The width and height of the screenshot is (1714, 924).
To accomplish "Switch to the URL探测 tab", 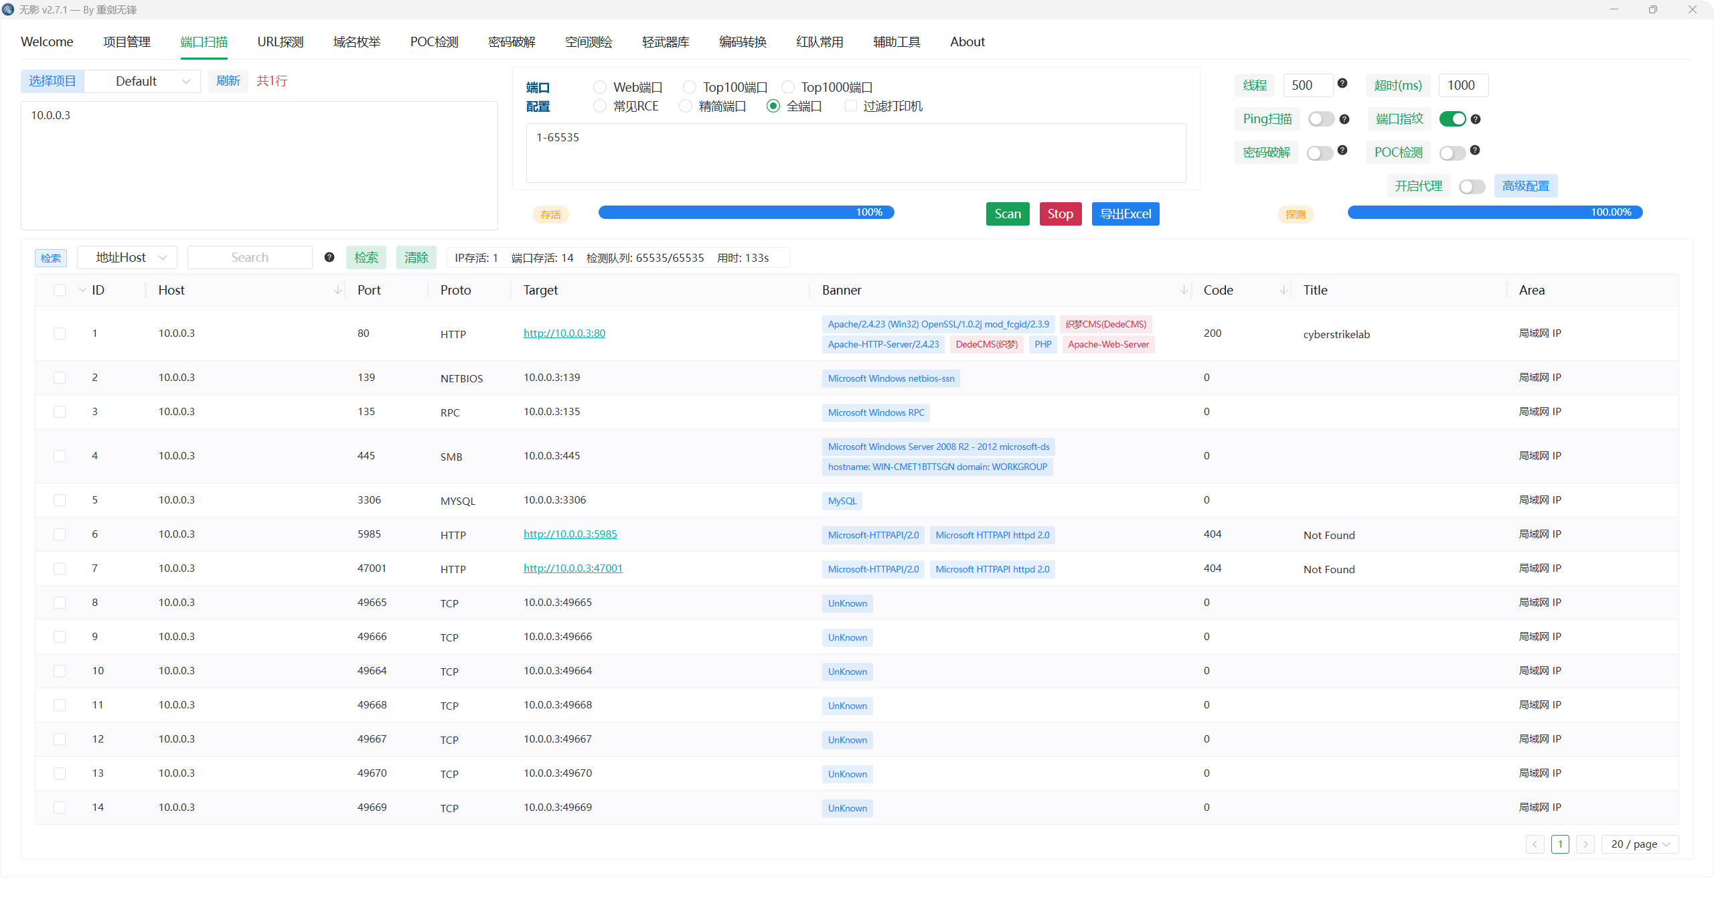I will click(x=280, y=42).
